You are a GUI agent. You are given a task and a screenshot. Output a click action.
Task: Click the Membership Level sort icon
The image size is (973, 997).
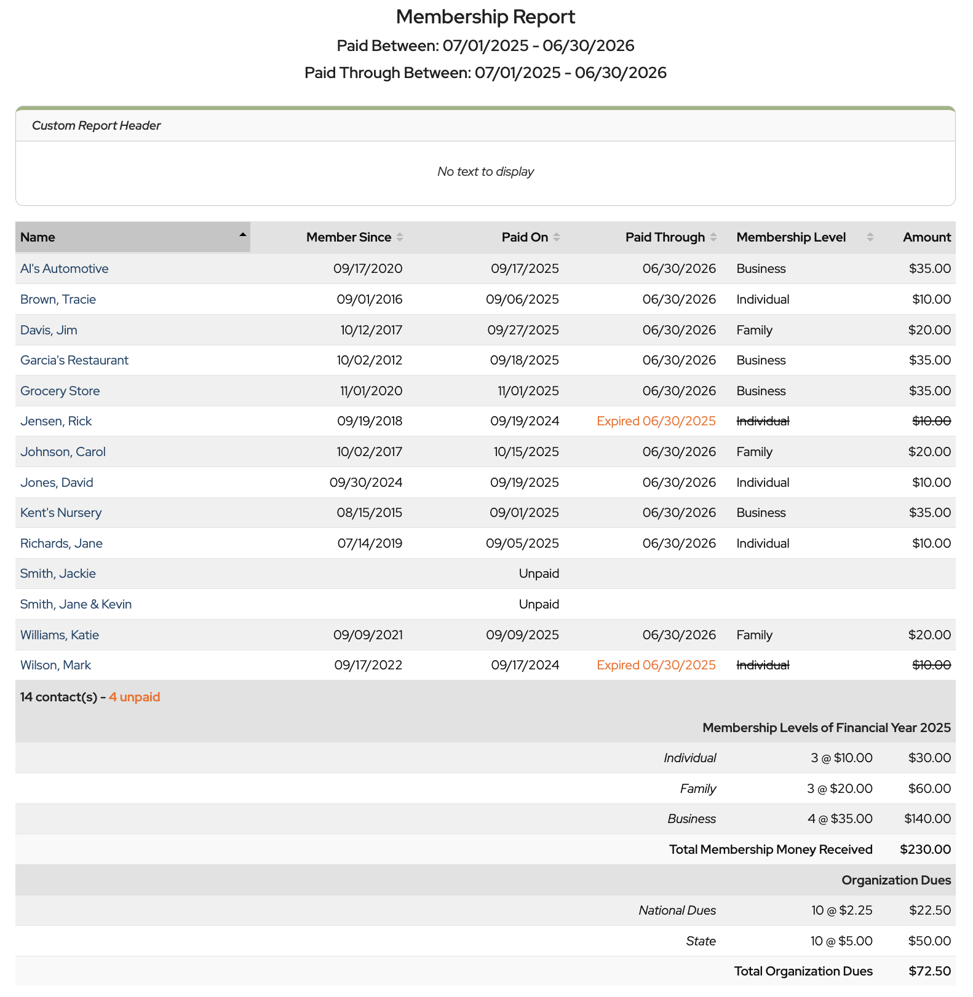[870, 237]
